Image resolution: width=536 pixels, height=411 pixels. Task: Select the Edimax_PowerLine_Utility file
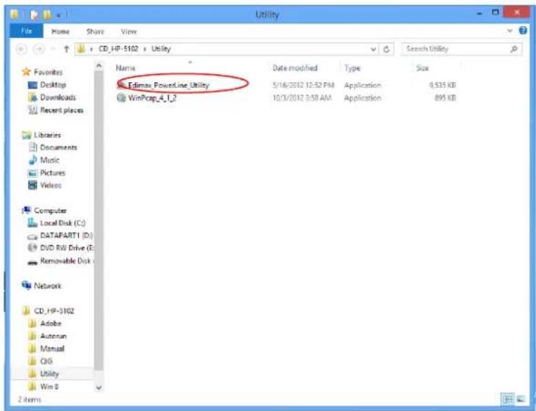(x=168, y=85)
